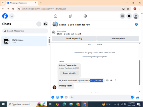Image resolution: width=143 pixels, height=107 pixels.
Task: Open Chrome three-dot menu
Action: tap(140, 9)
